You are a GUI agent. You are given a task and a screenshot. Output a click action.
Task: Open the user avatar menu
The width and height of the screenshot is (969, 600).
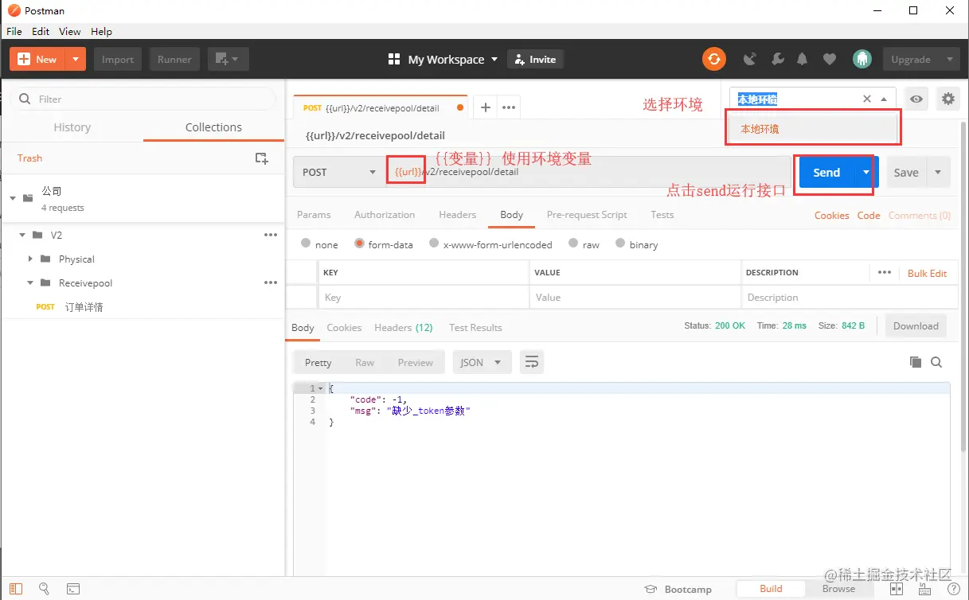pos(862,59)
